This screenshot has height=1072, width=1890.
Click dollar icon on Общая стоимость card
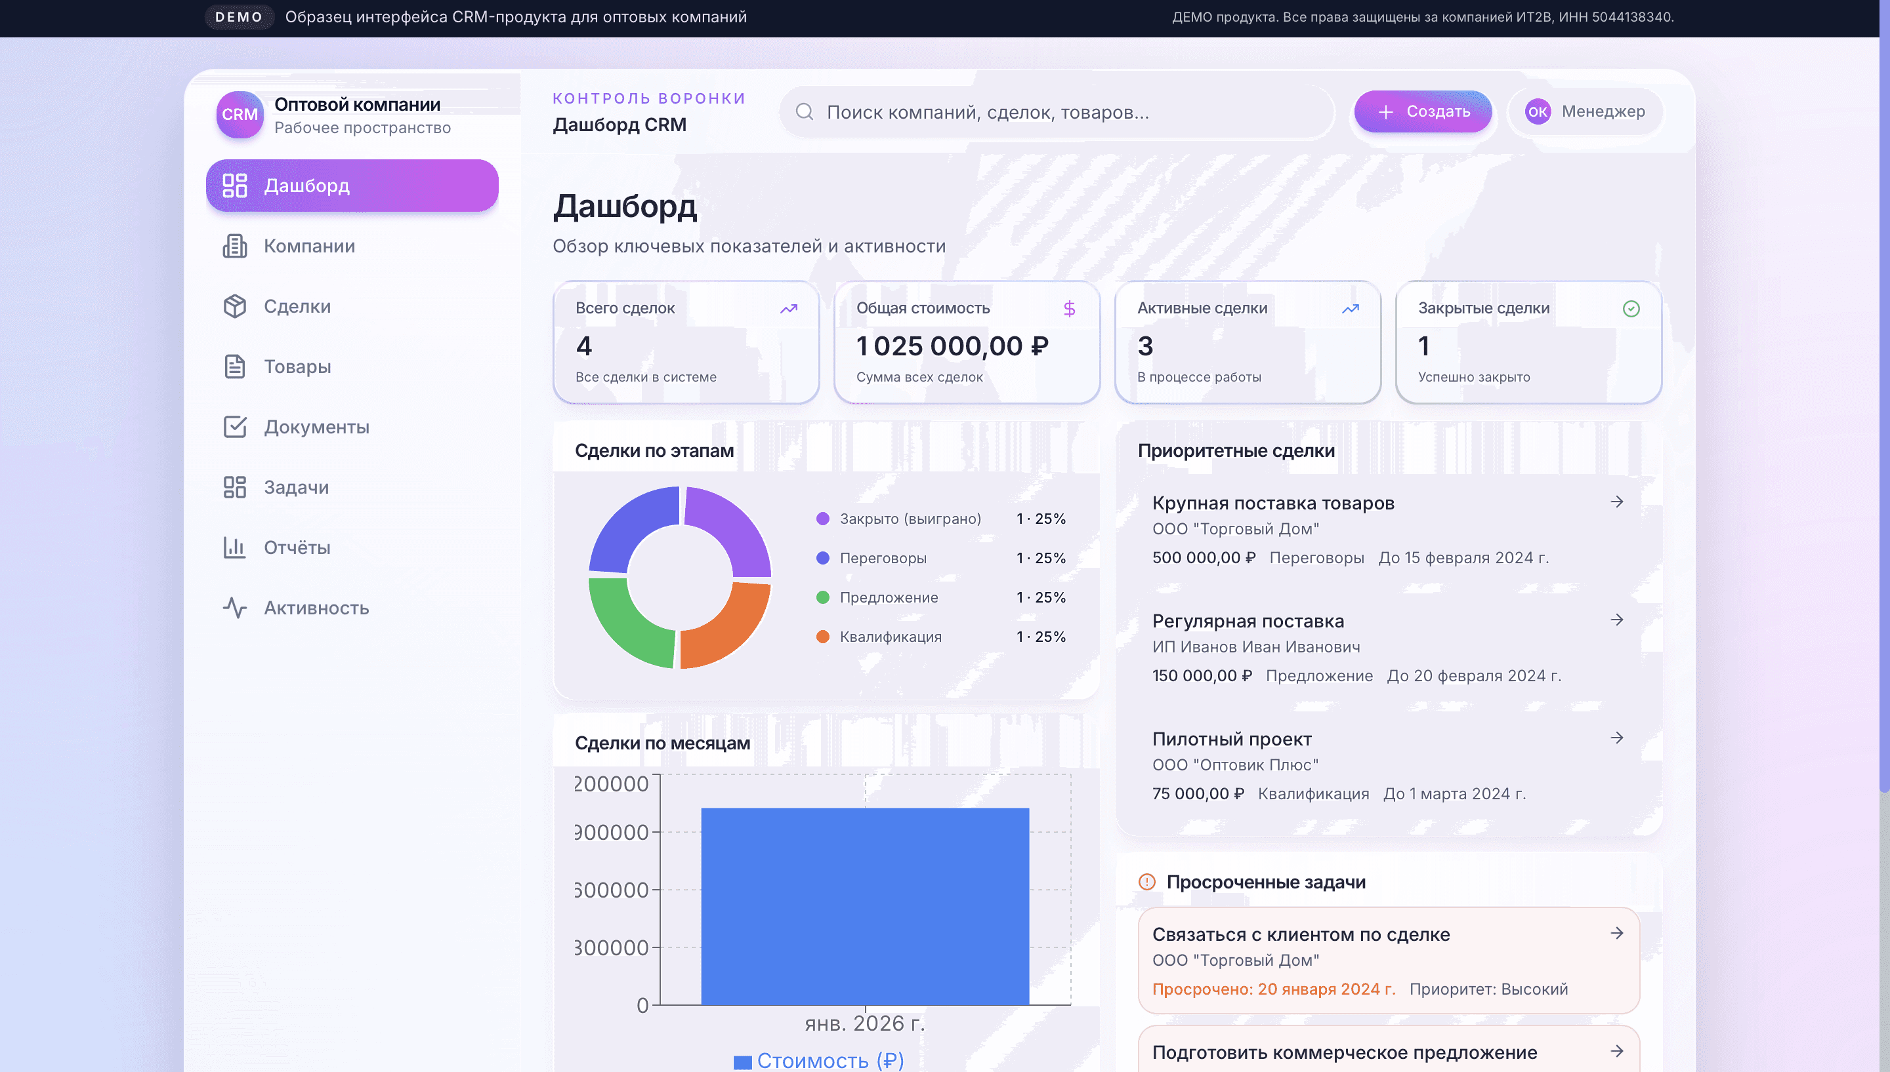1069,309
